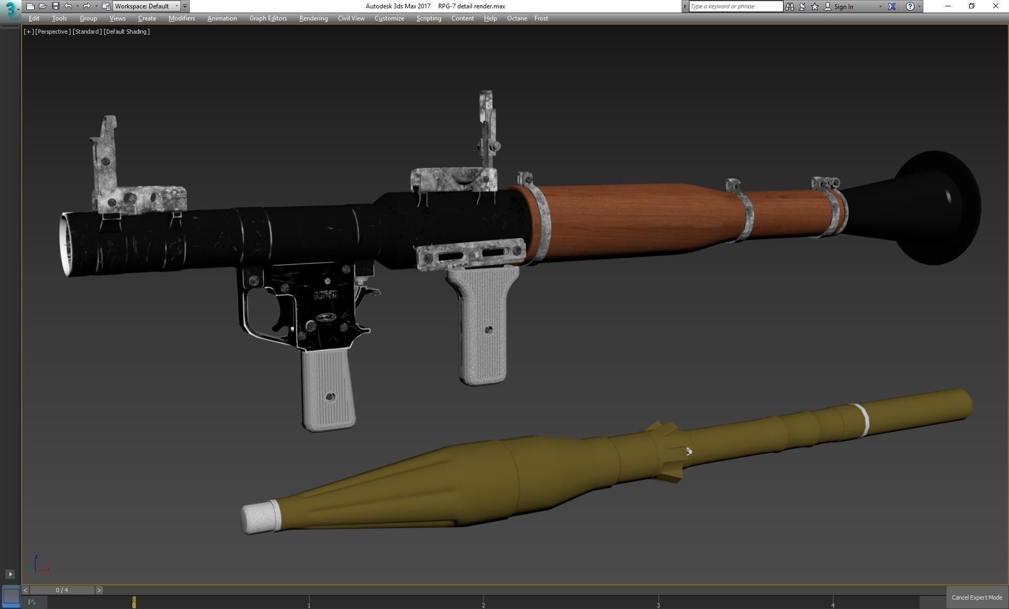
Task: Click the Help question mark icon
Action: coord(910,6)
